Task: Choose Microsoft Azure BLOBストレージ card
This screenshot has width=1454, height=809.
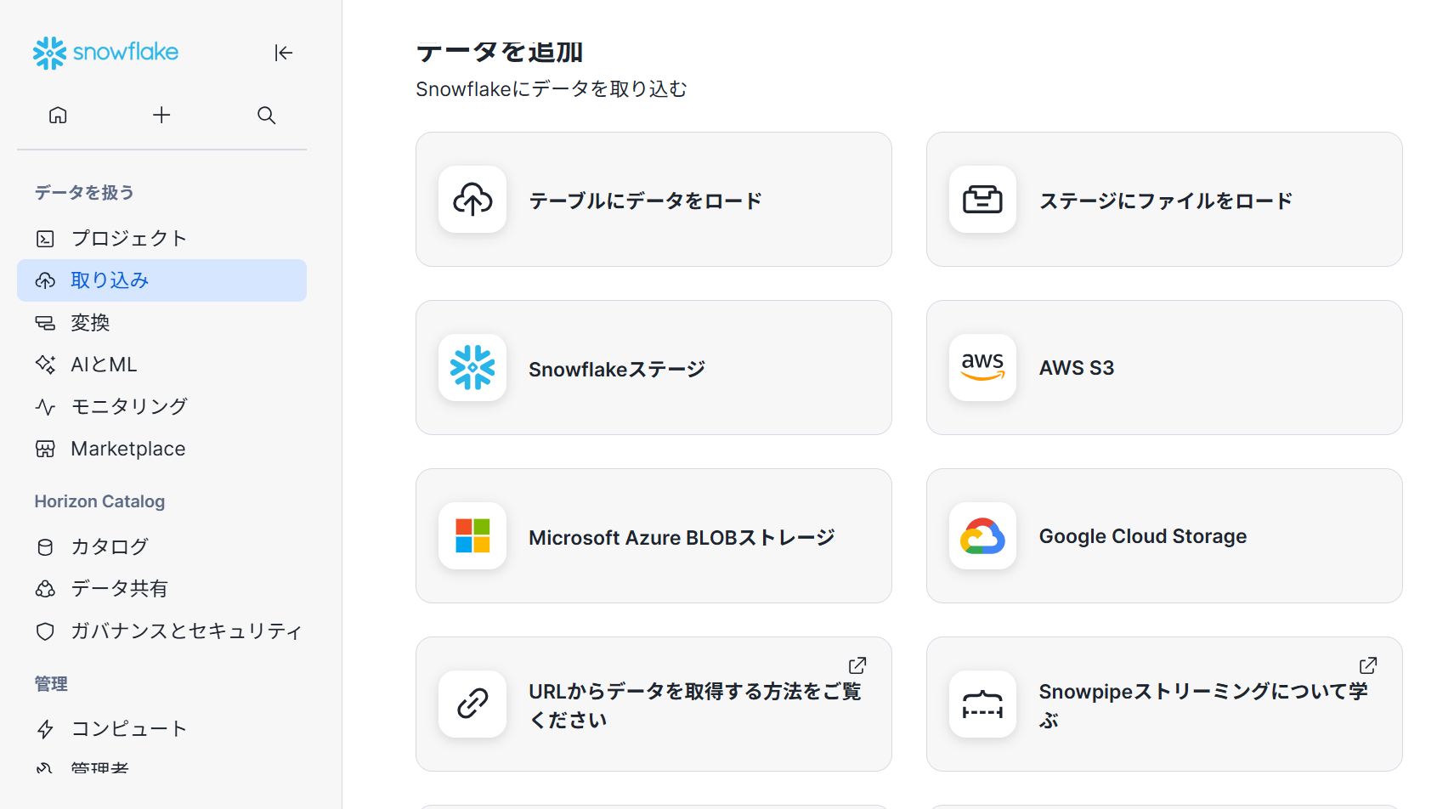Action: (x=653, y=536)
